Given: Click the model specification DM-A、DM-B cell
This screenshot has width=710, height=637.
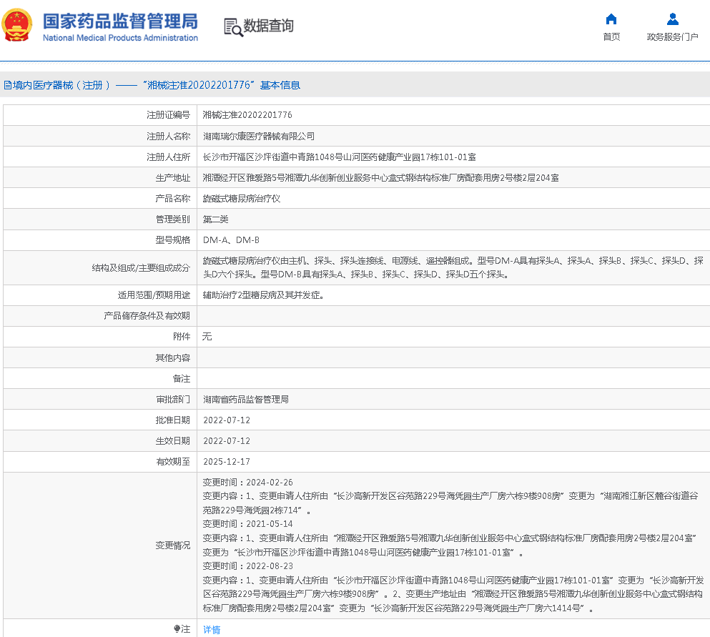Looking at the screenshot, I should point(231,240).
